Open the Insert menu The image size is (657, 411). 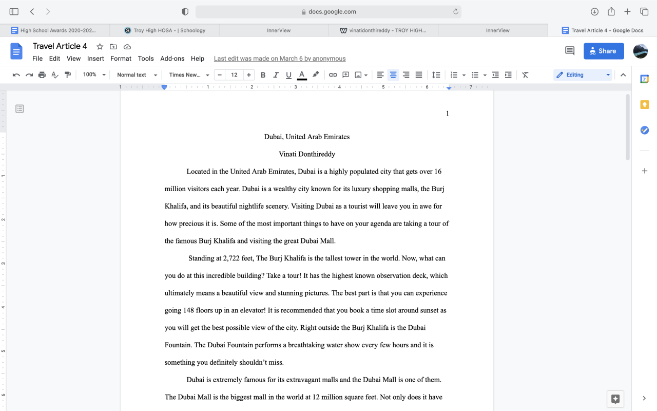[x=95, y=59]
